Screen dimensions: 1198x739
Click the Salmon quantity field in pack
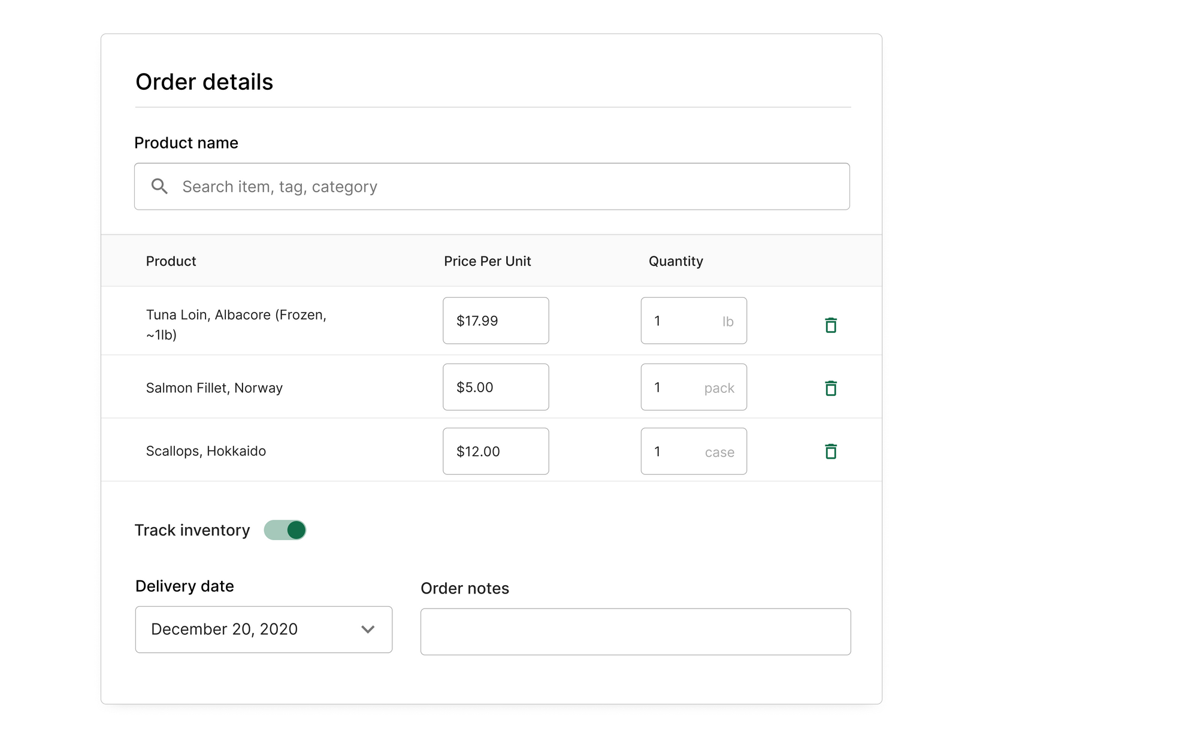coord(694,387)
